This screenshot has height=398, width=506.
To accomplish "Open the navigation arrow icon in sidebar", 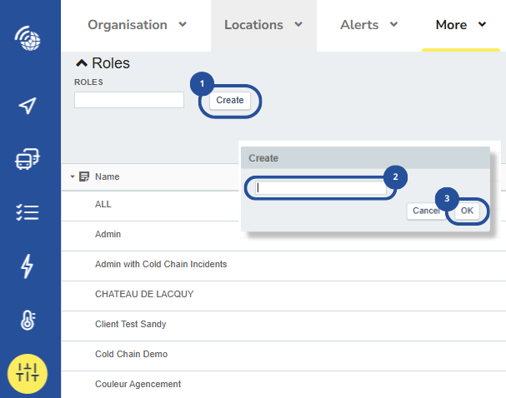I will pyautogui.click(x=28, y=106).
